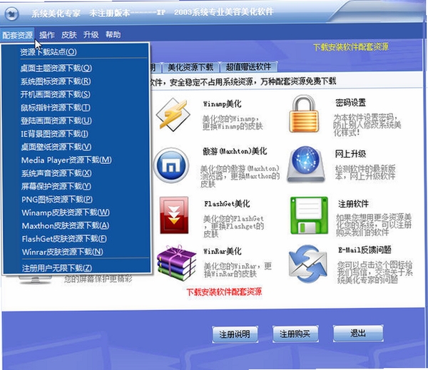The image size is (428, 370).
Task: Choose Winamp皮肤资源下载(W) menu entry
Action: (66, 212)
